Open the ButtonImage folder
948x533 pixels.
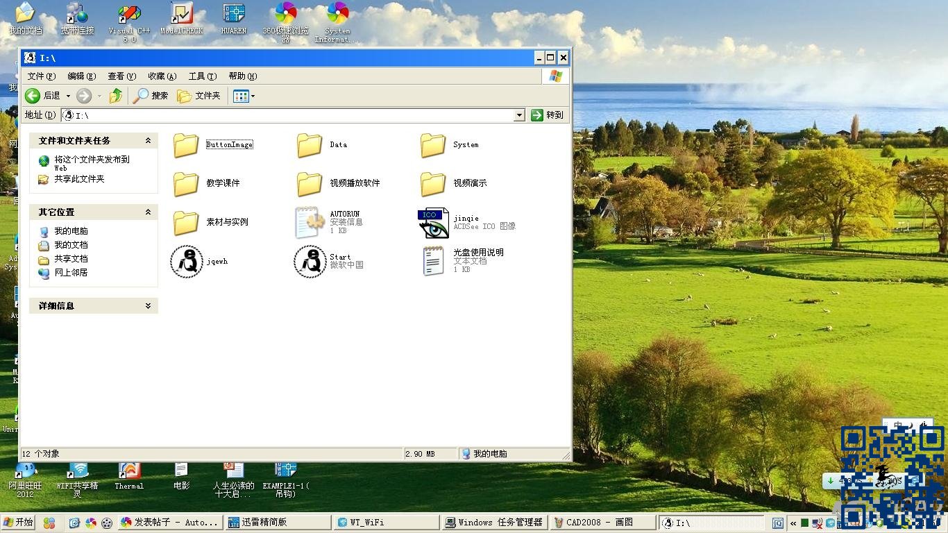pos(213,144)
